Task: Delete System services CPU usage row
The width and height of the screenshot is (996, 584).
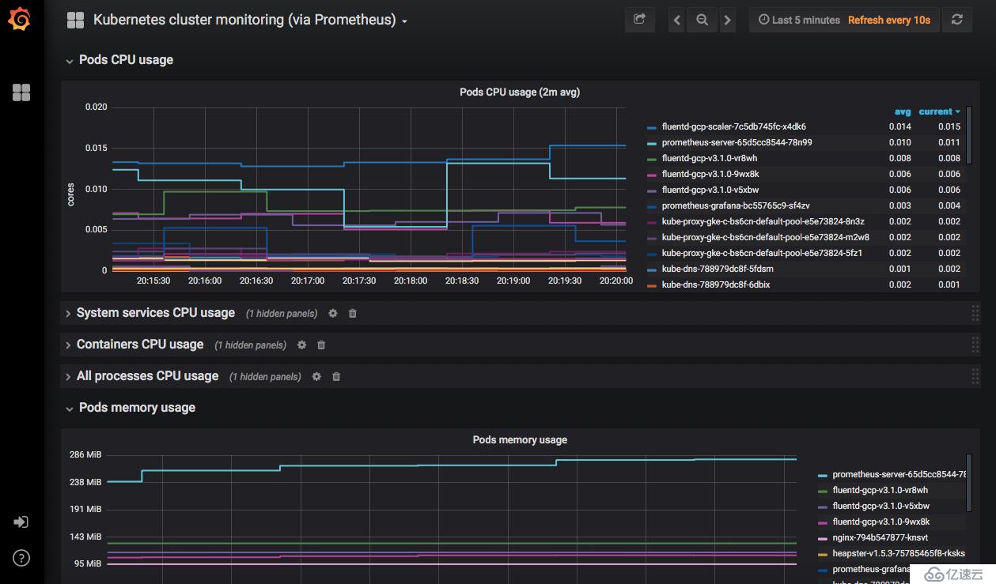Action: click(x=353, y=313)
